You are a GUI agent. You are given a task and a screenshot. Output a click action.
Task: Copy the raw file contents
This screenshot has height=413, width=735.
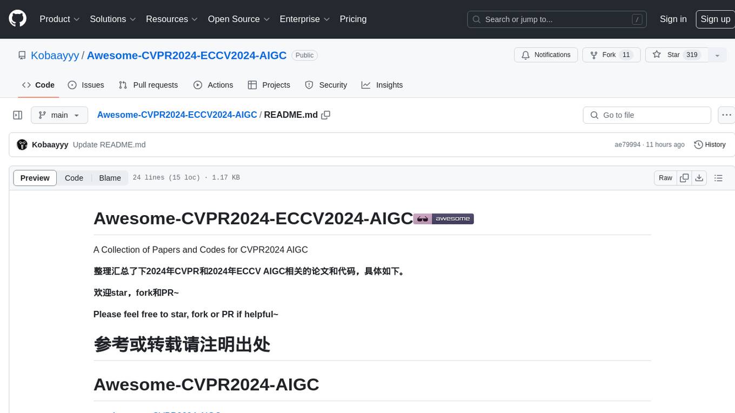pos(684,178)
